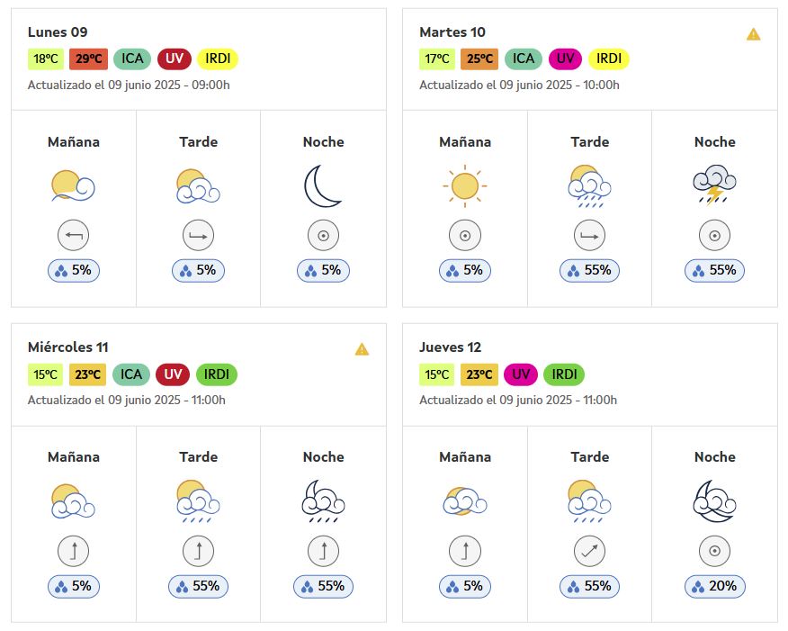Click the 29°C maximum temperature swatch
This screenshot has height=631, width=788.
point(88,59)
